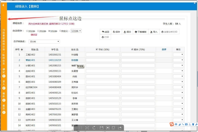Viewport: 198px width, 132px height.
Task: Click the share icon in viewer toolbar
Action: [x=120, y=128]
